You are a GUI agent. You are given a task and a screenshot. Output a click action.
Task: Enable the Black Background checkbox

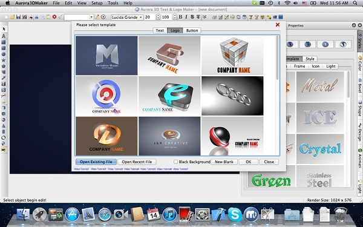175,162
